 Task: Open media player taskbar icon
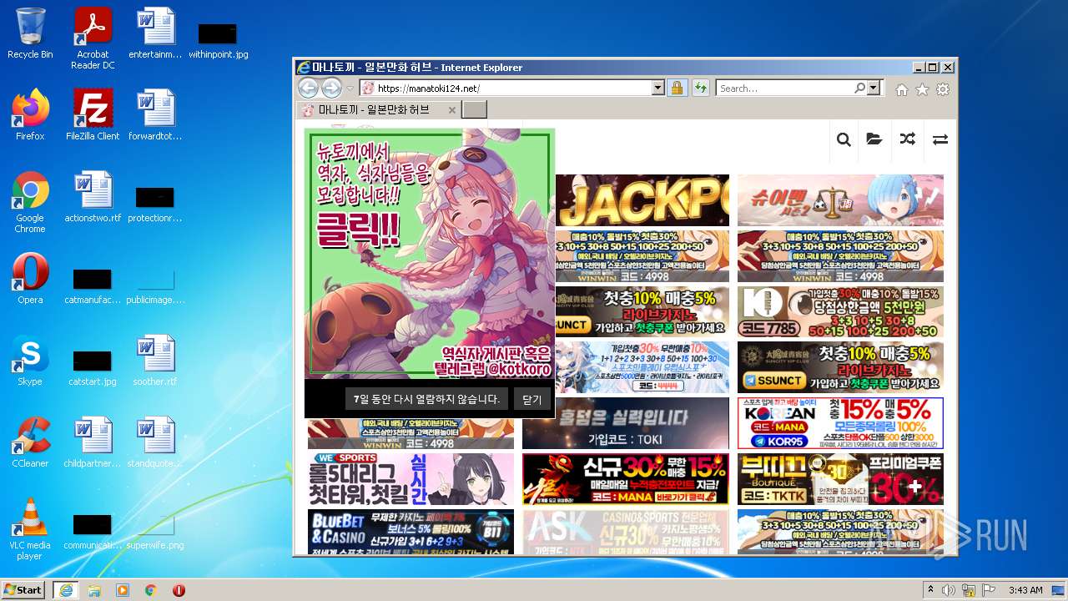[x=123, y=590]
